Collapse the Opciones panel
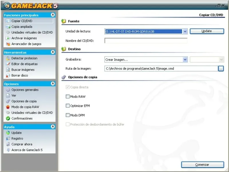 [x=53, y=84]
